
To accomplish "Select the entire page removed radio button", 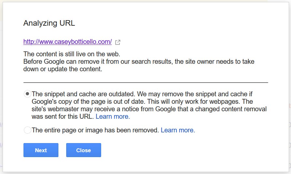I will pyautogui.click(x=27, y=130).
